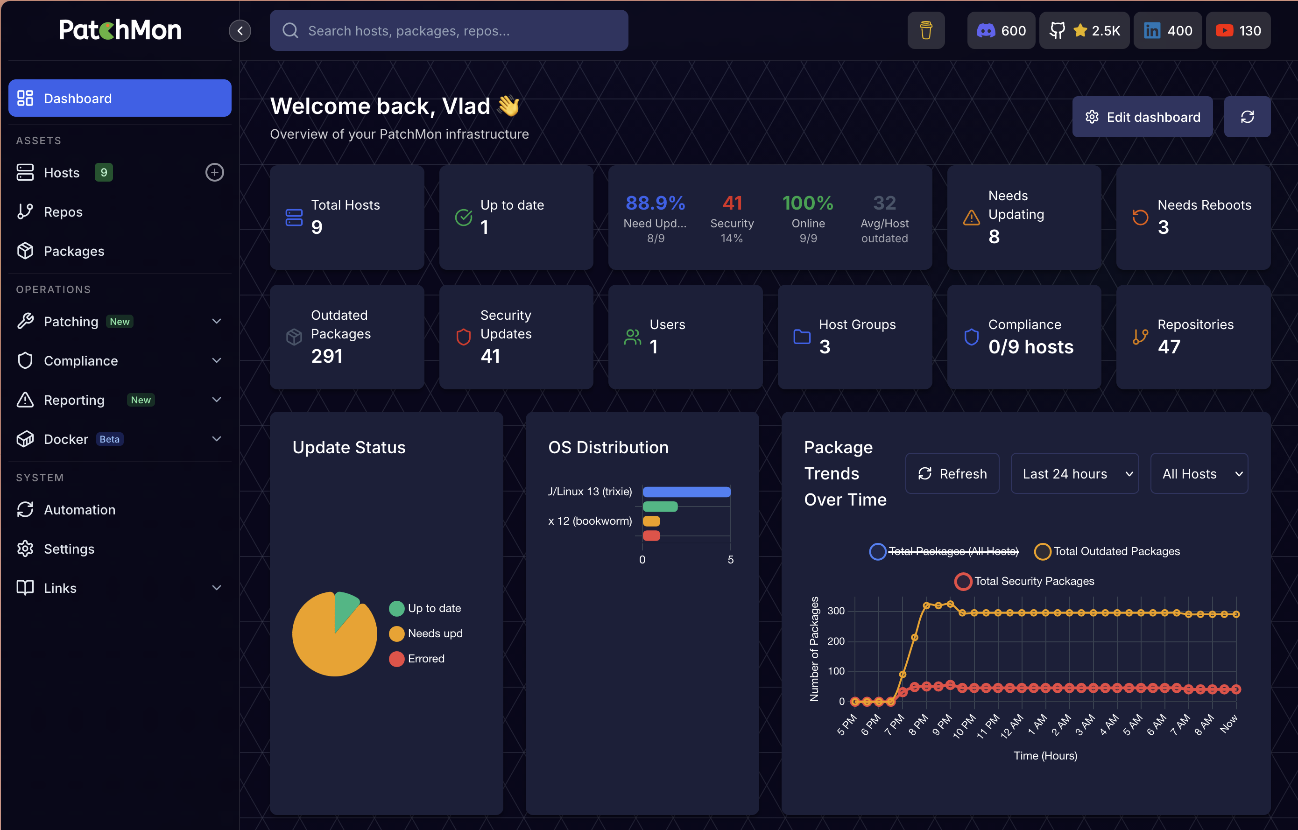Click the blue Linux 13 (trixie) bar
The height and width of the screenshot is (830, 1298).
[x=686, y=492]
